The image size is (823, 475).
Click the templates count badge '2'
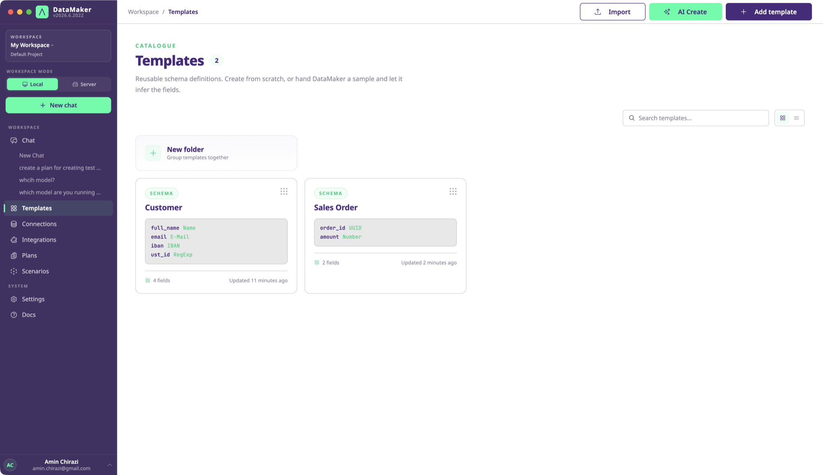tap(216, 61)
